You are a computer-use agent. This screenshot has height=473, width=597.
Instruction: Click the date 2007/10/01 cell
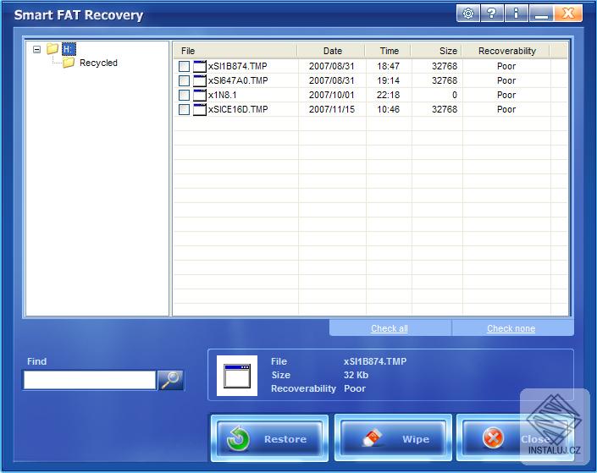click(332, 95)
